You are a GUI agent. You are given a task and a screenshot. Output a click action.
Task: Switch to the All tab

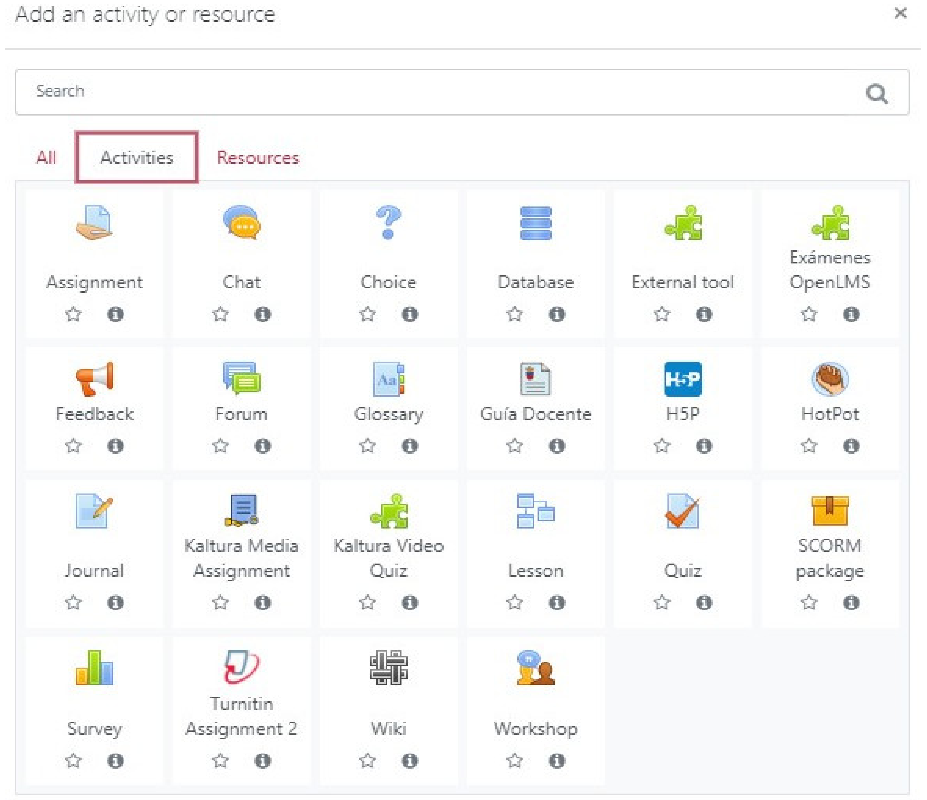point(46,158)
